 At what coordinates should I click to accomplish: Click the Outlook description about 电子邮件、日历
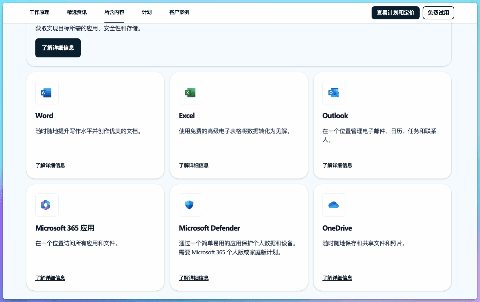[379, 135]
